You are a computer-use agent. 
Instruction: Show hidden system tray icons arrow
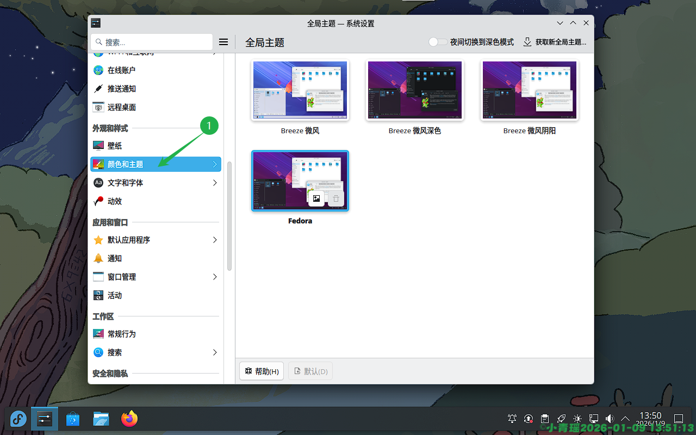[625, 419]
